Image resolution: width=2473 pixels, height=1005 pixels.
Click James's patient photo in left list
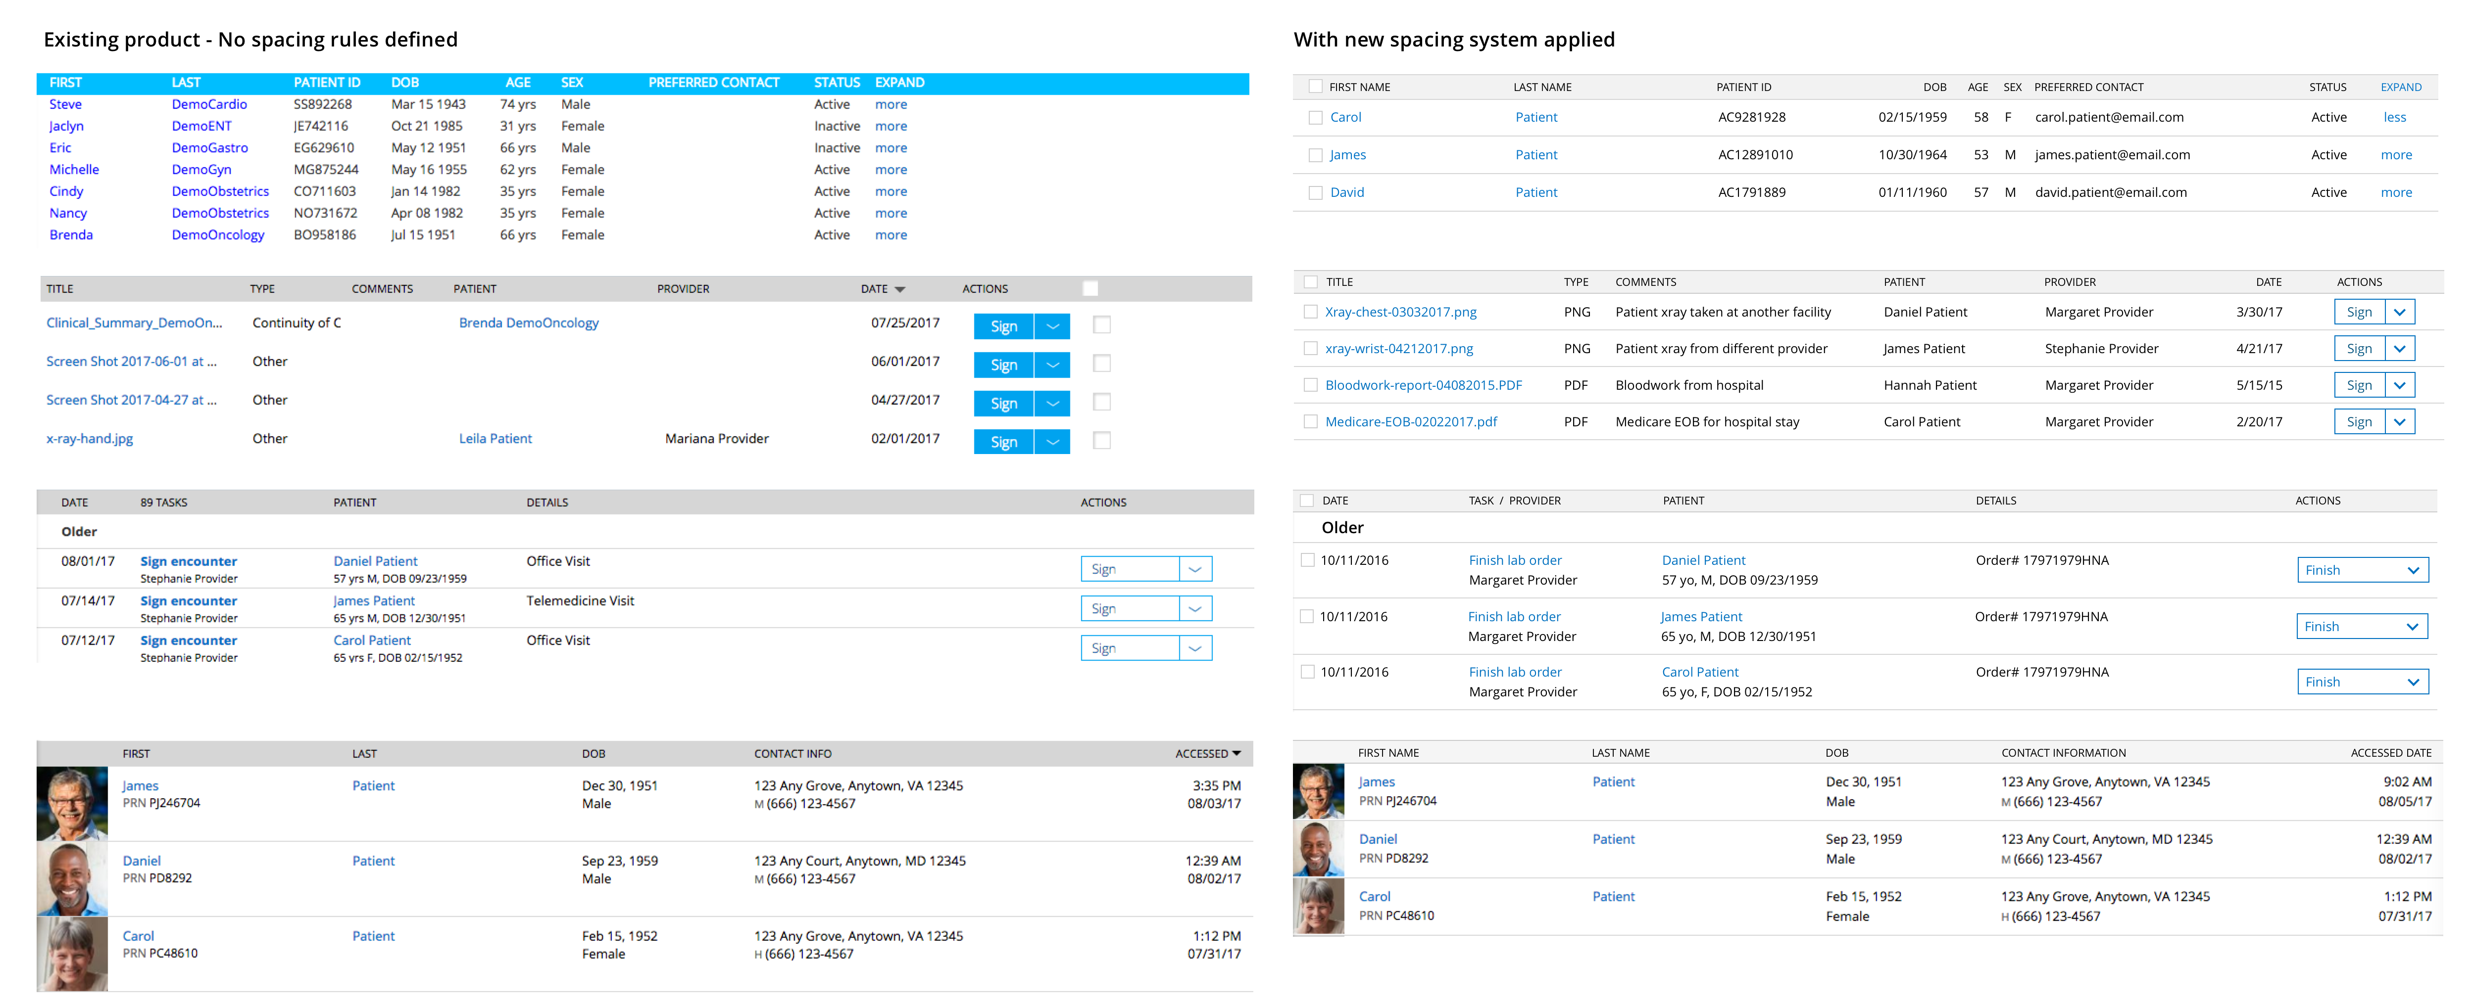click(x=72, y=804)
